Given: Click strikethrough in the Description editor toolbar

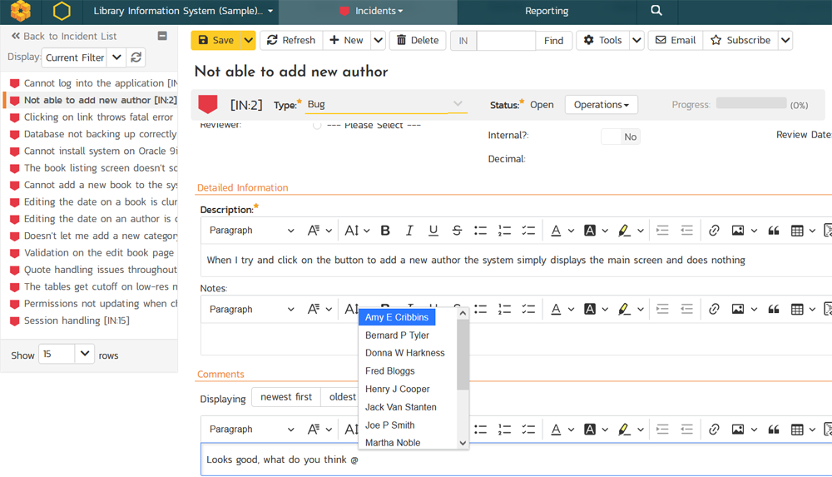Looking at the screenshot, I should pos(457,231).
